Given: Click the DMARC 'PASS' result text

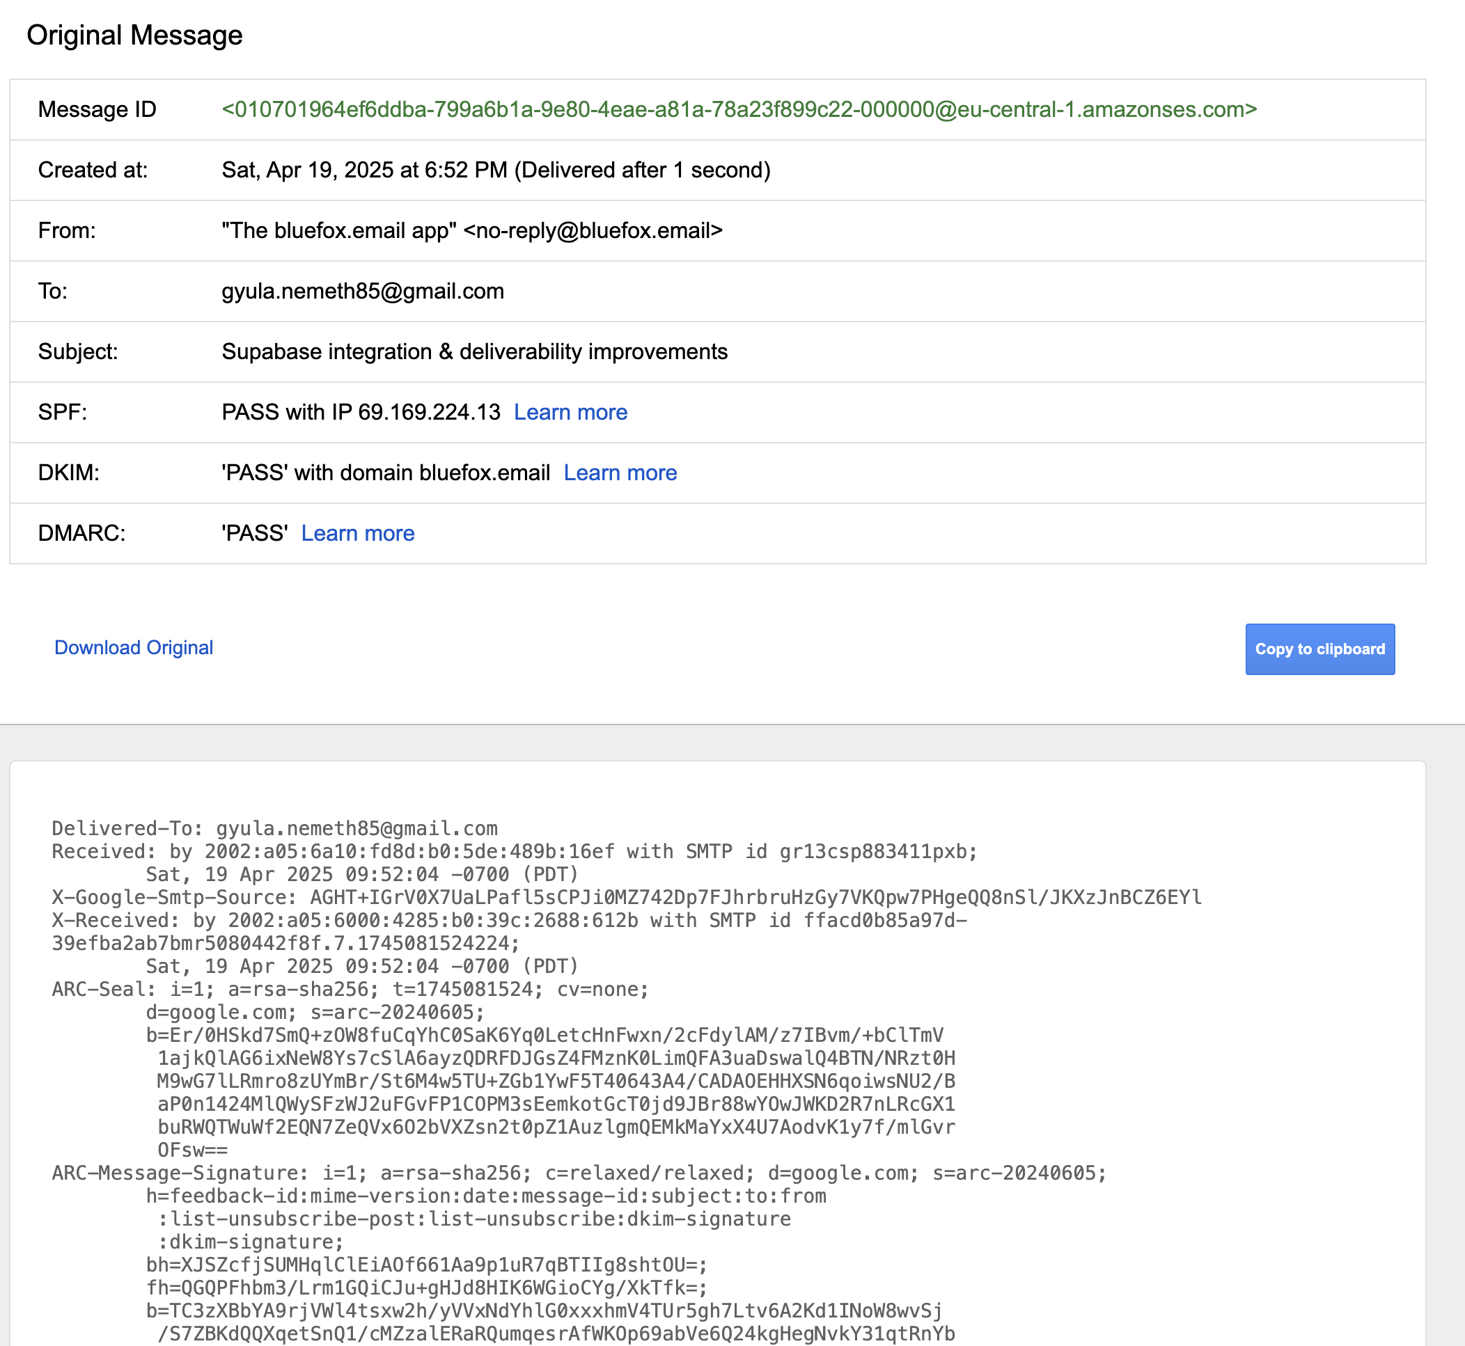Looking at the screenshot, I should point(254,533).
